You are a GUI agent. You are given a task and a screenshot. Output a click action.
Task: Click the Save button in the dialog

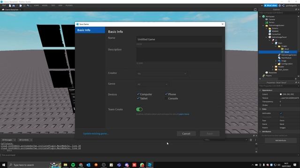210,133
